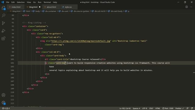195x110 pixels.
Task: Click UTF-8 encoding status item
Action: 144,108
